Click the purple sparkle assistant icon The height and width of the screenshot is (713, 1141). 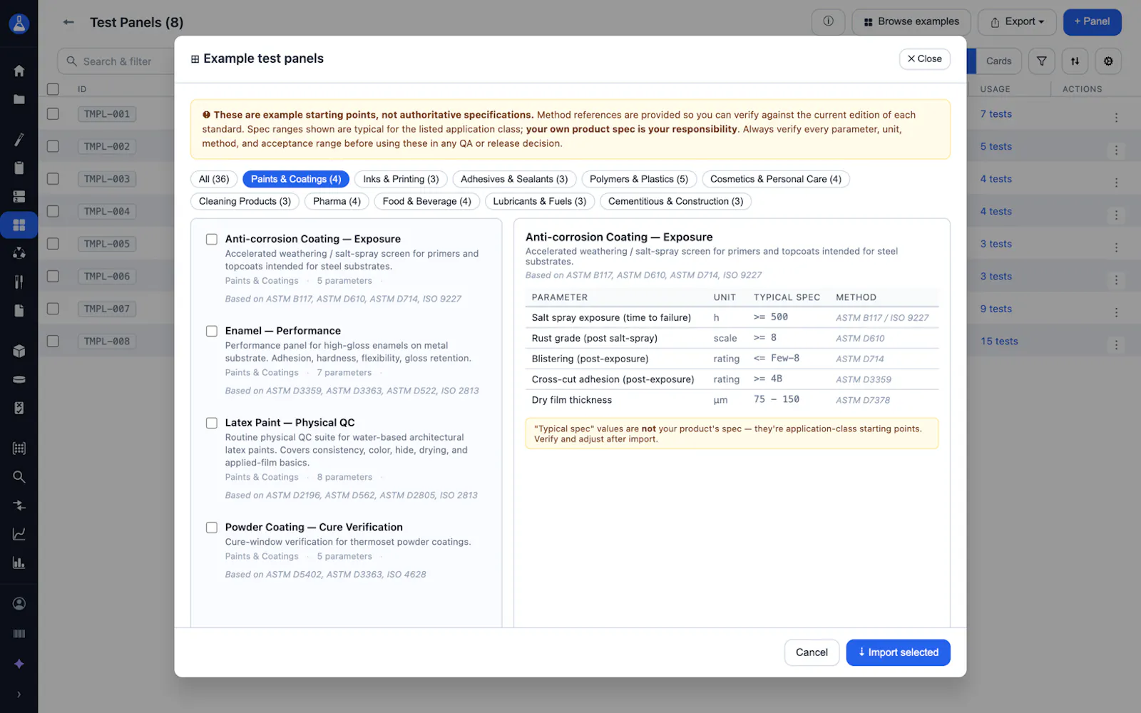coord(19,664)
